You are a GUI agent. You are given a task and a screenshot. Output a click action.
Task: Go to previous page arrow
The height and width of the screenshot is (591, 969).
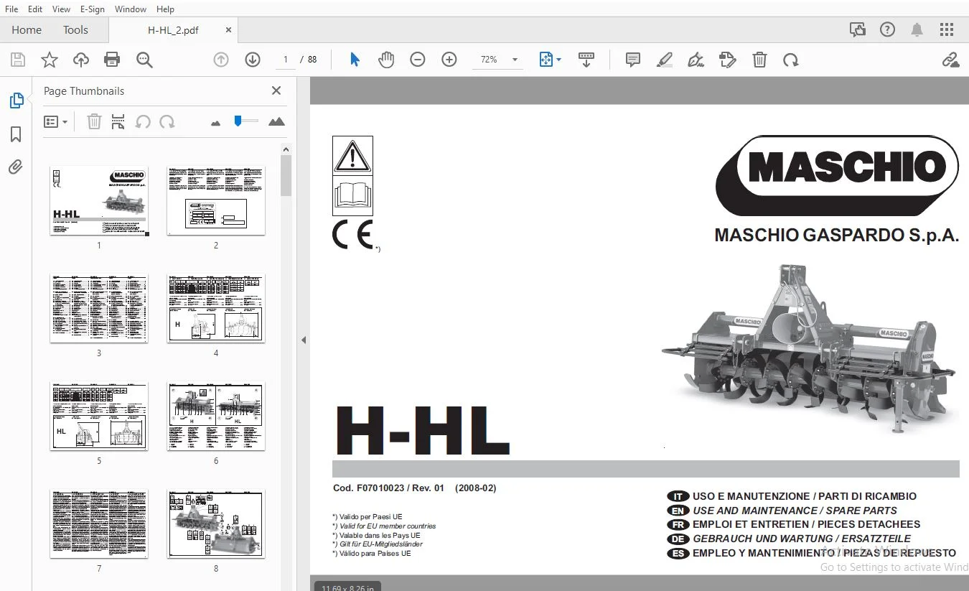(221, 60)
